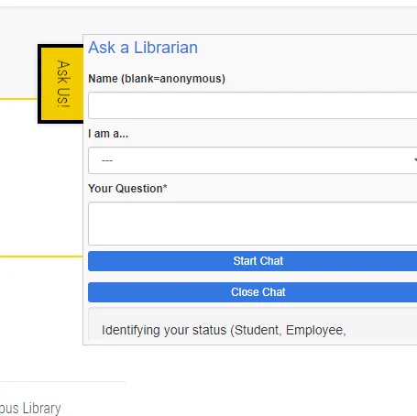Open the I am a... status dropdown
Viewport: 417px width, 416px height.
click(253, 160)
